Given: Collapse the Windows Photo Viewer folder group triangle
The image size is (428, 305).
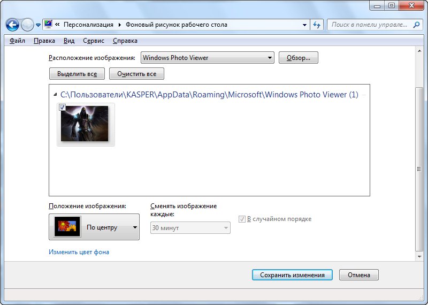Looking at the screenshot, I should coord(55,95).
